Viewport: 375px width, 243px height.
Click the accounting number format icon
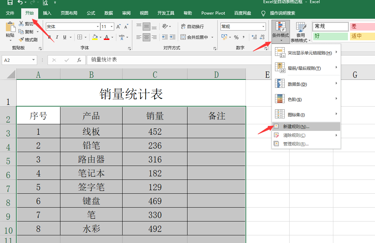[224, 37]
